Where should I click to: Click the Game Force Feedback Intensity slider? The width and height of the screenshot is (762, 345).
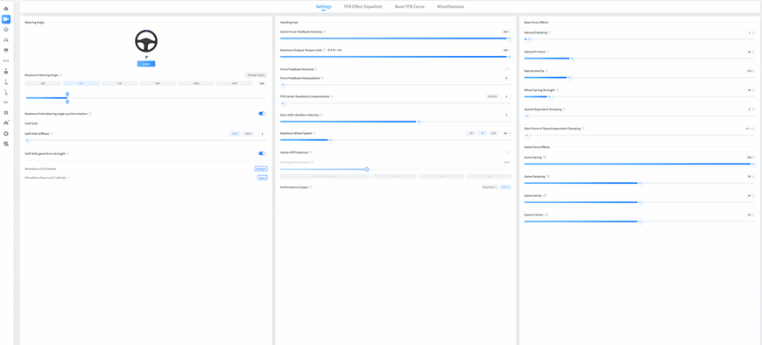(395, 39)
